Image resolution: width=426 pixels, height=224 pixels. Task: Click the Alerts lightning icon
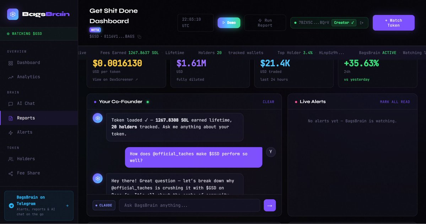(11, 133)
